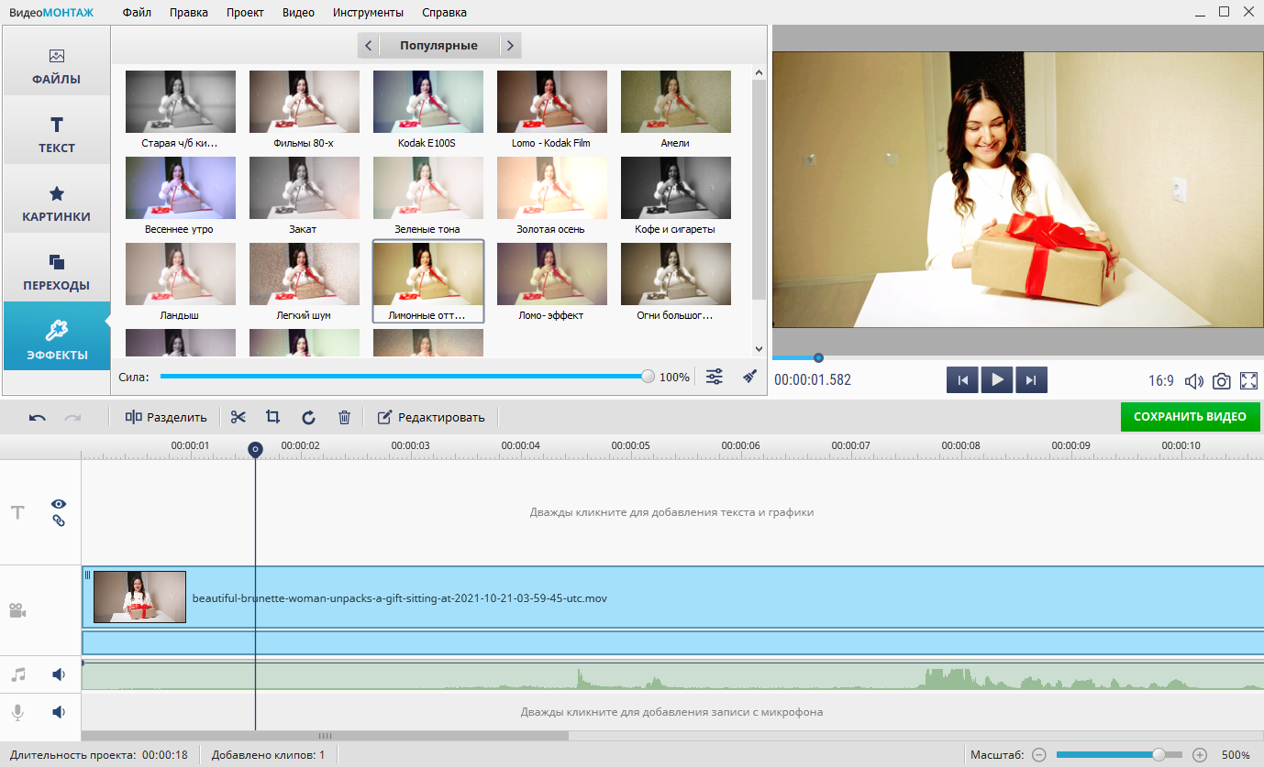Click the СОХРАНИТЬ ВИДЕО button
1264x767 pixels.
pos(1190,416)
